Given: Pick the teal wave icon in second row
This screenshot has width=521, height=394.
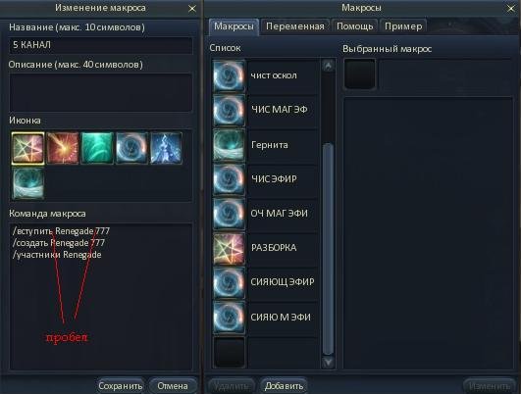Looking at the screenshot, I should 27,183.
